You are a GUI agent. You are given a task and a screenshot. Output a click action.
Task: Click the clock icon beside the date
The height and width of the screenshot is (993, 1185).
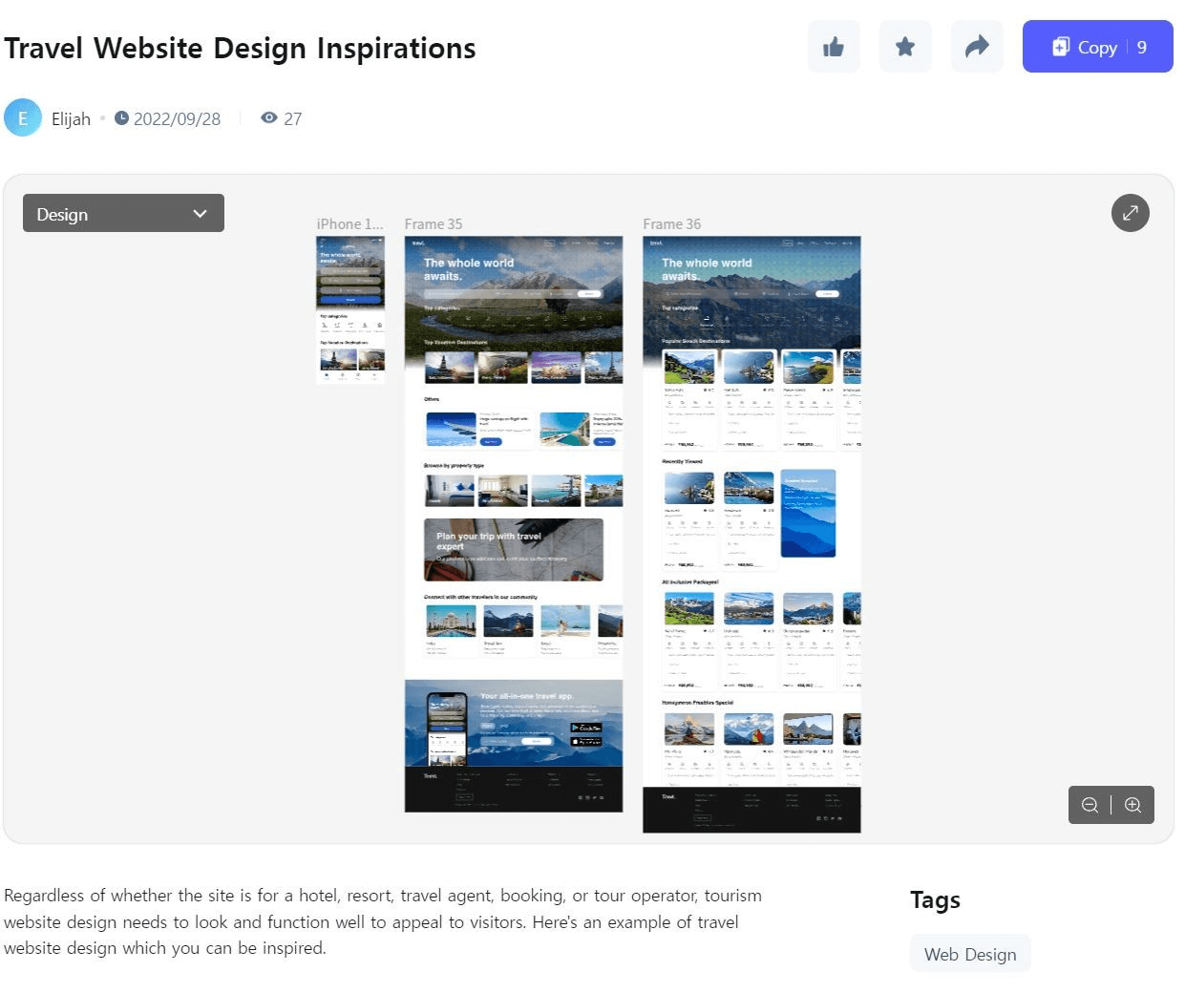coord(122,118)
